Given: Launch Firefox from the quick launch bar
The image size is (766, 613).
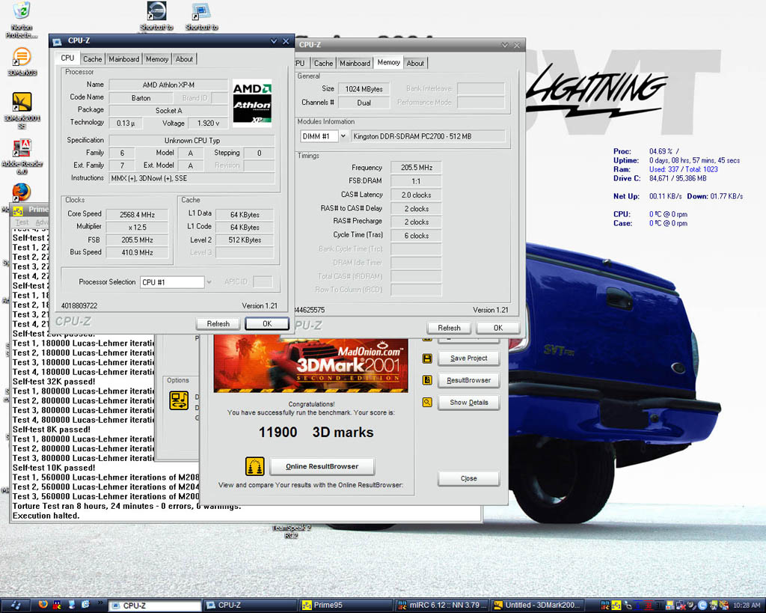Looking at the screenshot, I should tap(43, 605).
